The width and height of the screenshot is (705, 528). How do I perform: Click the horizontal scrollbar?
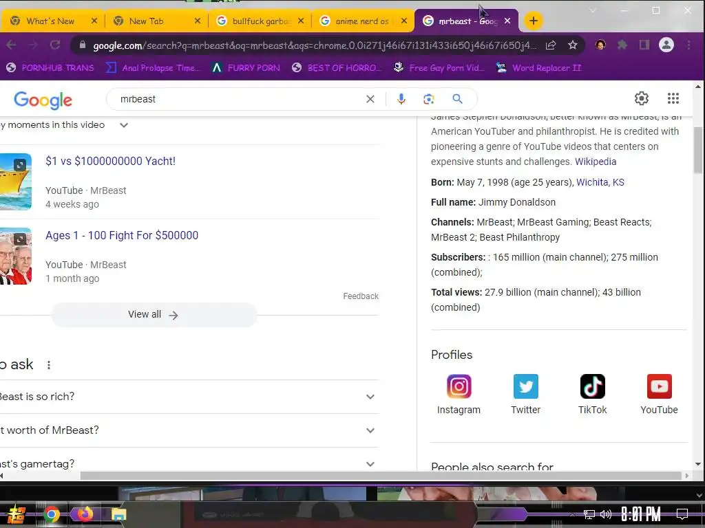tap(381, 476)
